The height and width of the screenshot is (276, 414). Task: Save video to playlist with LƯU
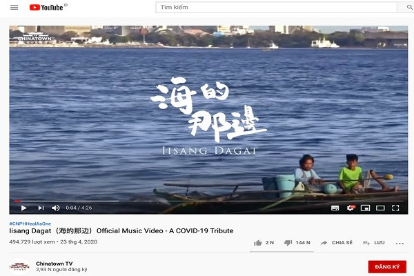coord(373,242)
